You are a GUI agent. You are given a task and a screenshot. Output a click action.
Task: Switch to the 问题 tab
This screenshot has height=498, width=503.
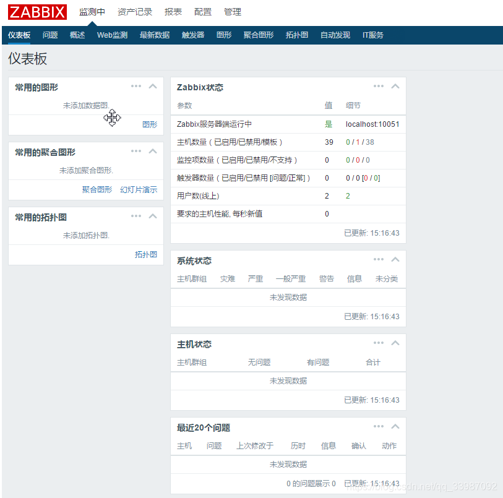click(49, 35)
